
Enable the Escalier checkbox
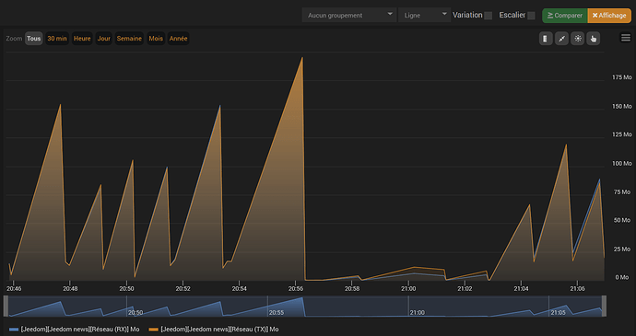click(x=531, y=16)
